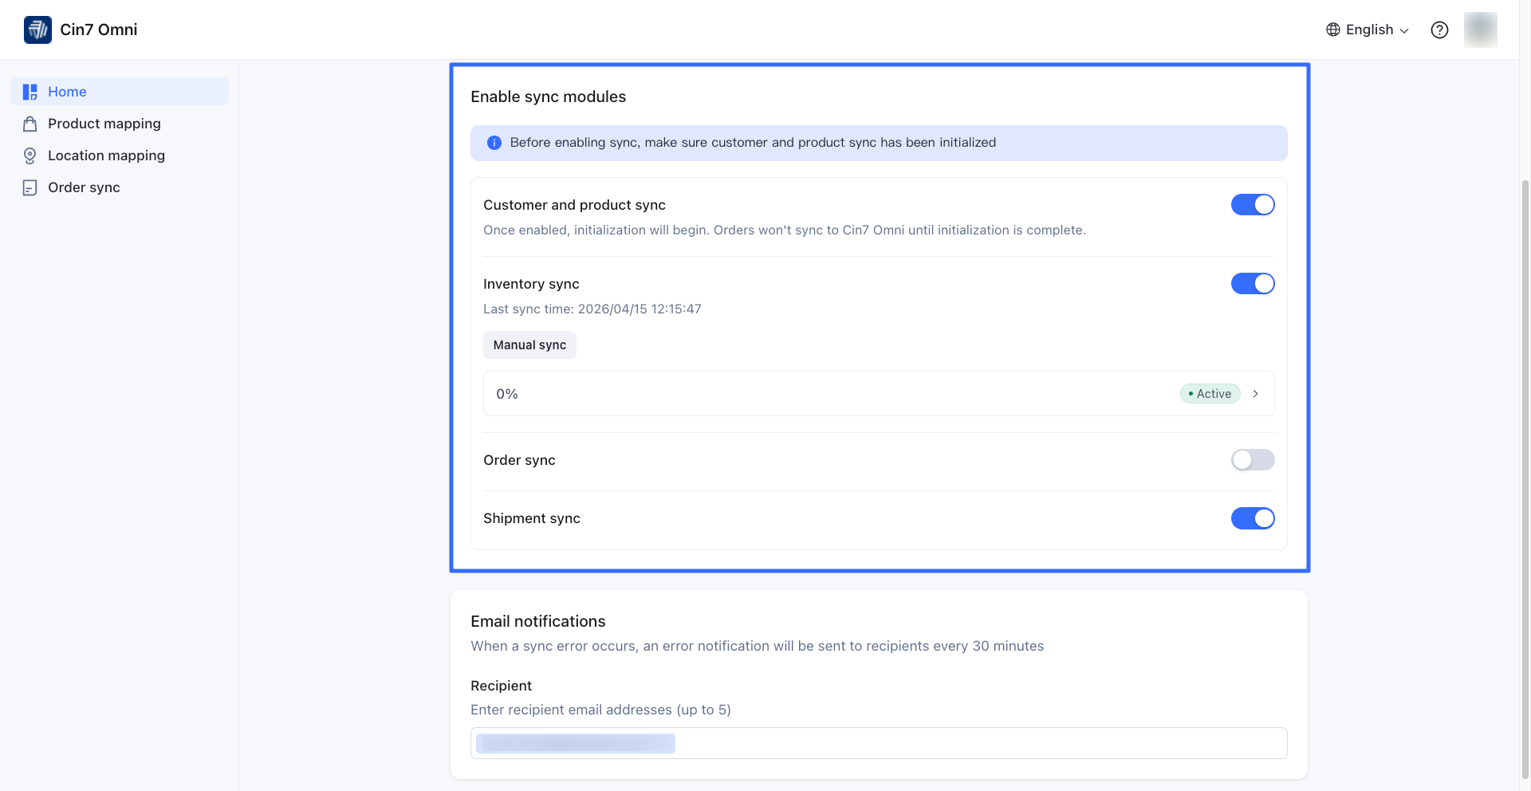
Task: Click the globe language icon
Action: pyautogui.click(x=1332, y=30)
